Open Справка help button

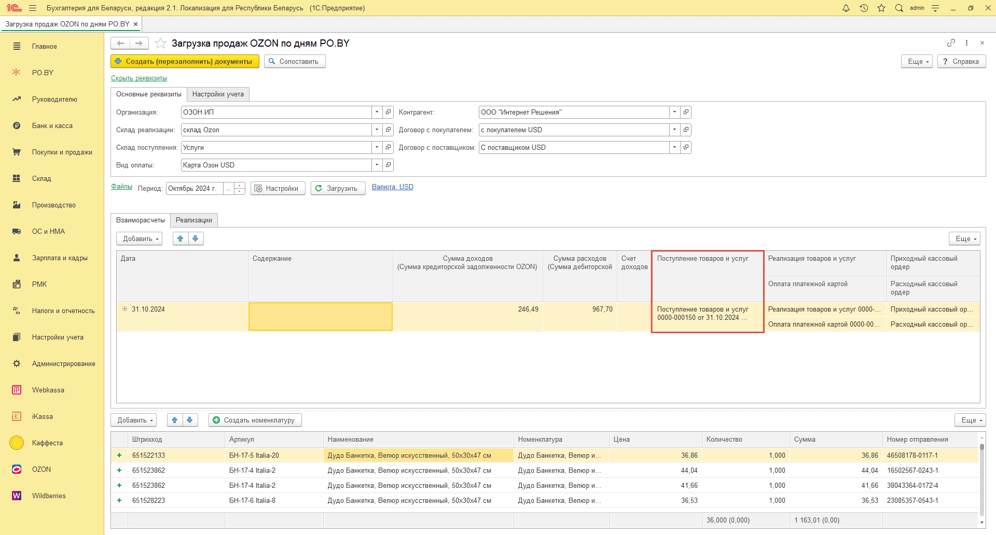tap(961, 61)
